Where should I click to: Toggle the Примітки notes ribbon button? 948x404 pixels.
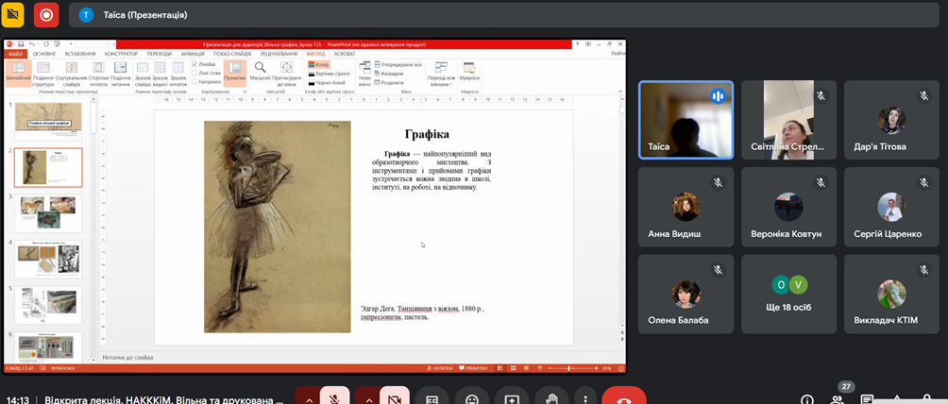click(234, 74)
